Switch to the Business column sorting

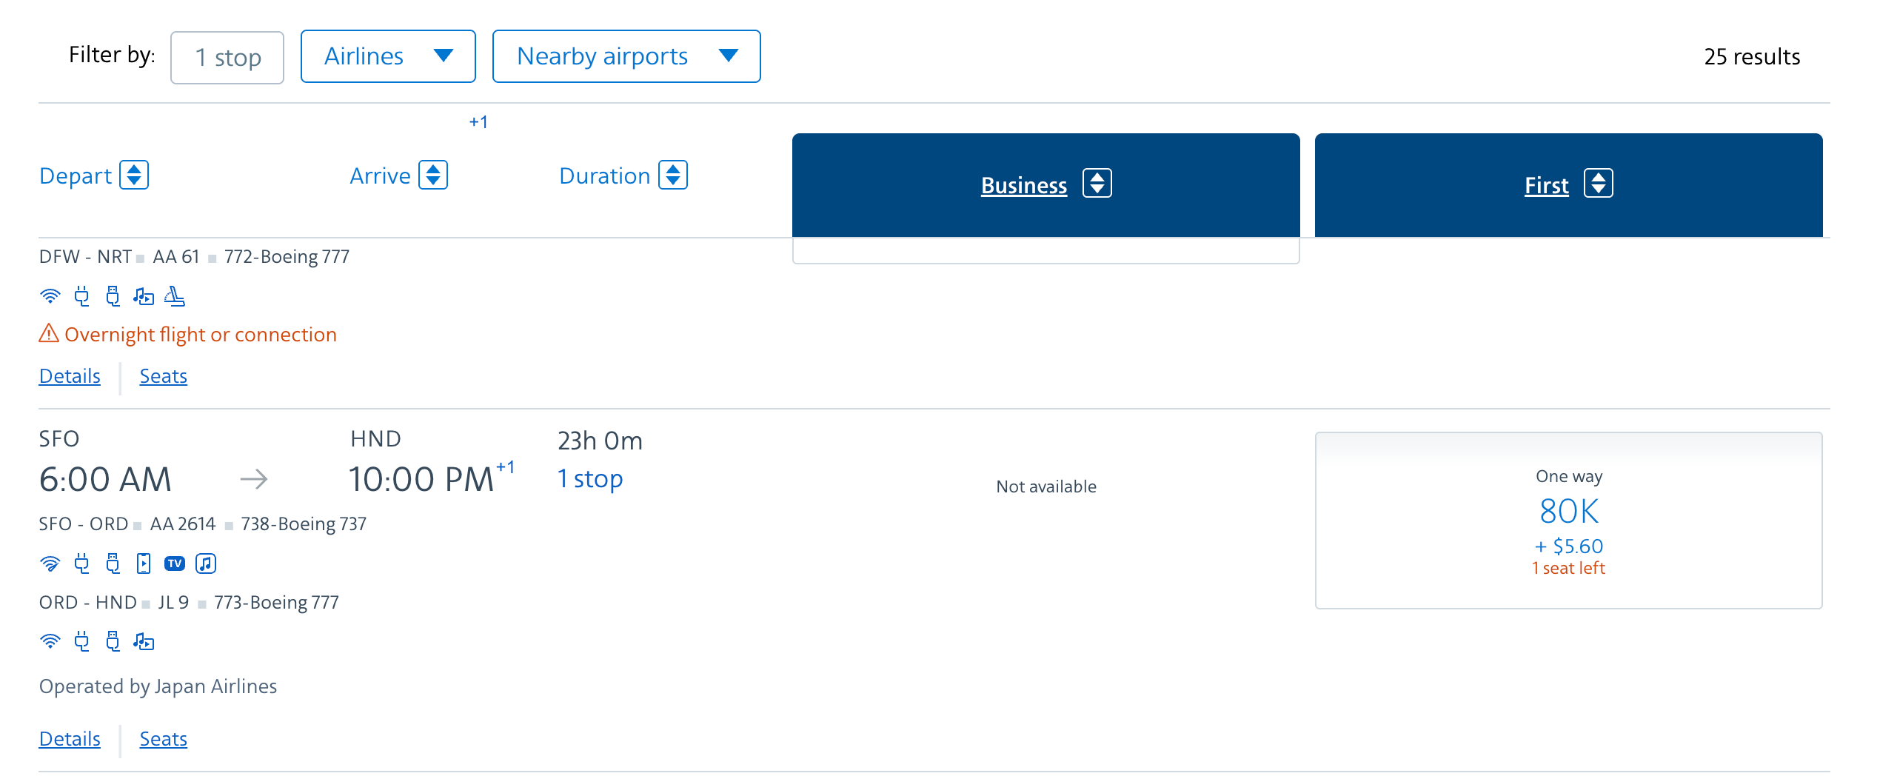point(1045,184)
